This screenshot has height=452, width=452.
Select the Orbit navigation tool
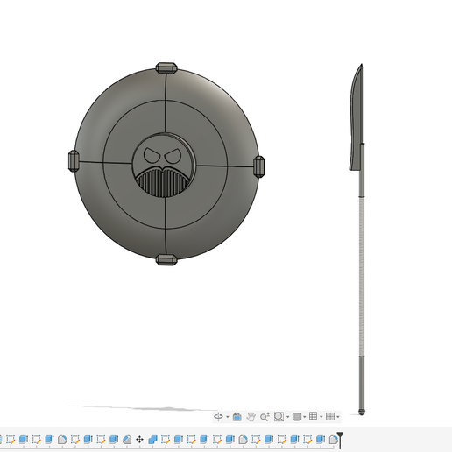coord(218,416)
